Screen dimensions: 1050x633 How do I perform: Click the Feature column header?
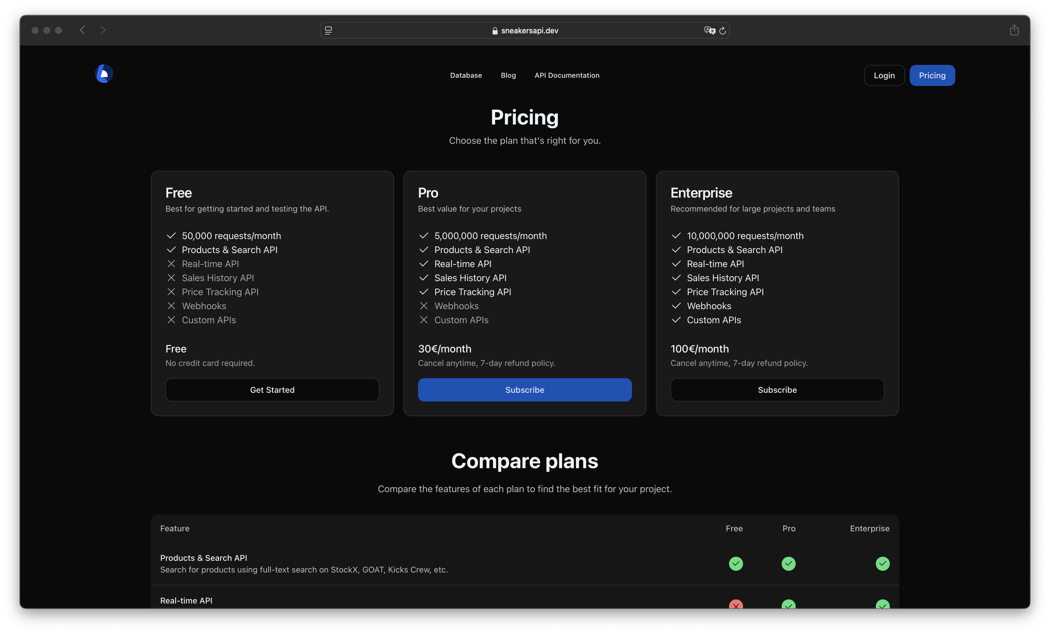175,528
